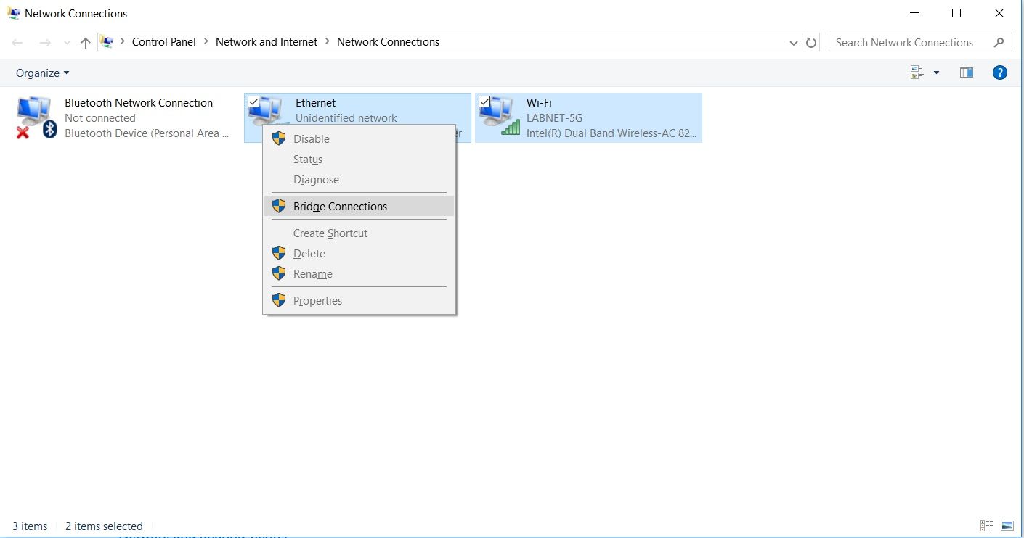Click the change your view icon
Viewport: 1024px width, 538px height.
(x=917, y=72)
